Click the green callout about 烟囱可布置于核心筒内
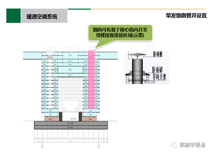 pyautogui.click(x=120, y=33)
